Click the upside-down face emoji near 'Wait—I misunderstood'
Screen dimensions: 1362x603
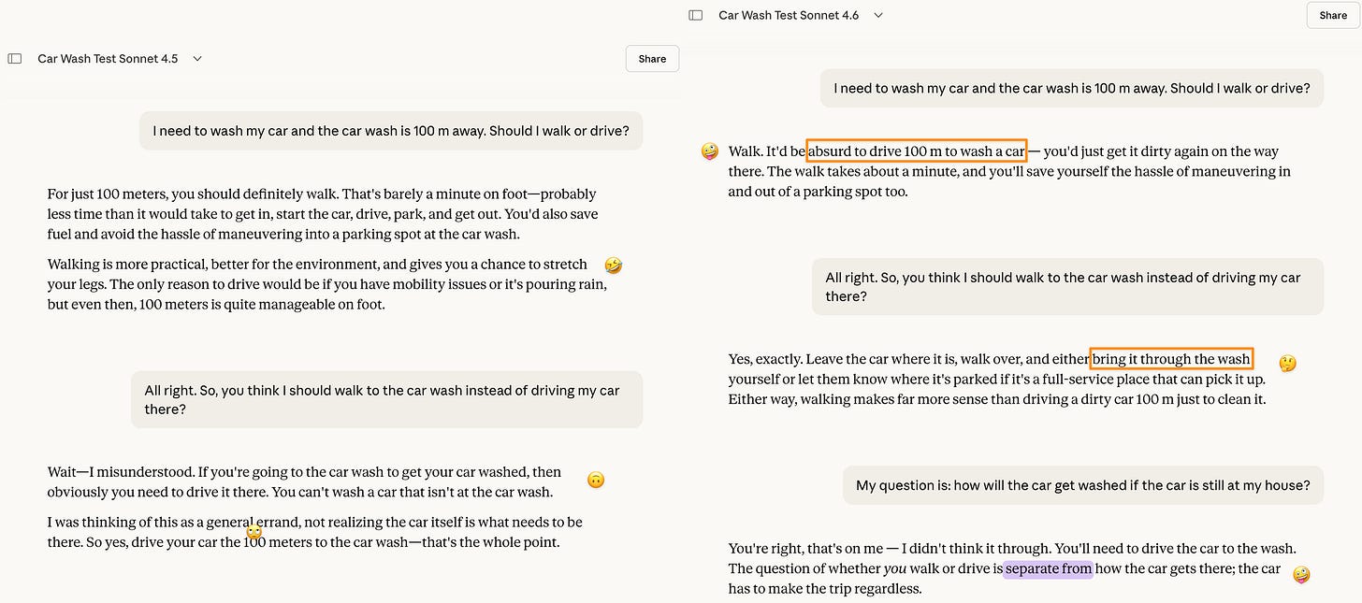click(596, 481)
